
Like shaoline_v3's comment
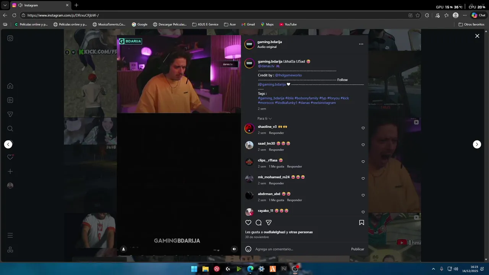point(363,128)
